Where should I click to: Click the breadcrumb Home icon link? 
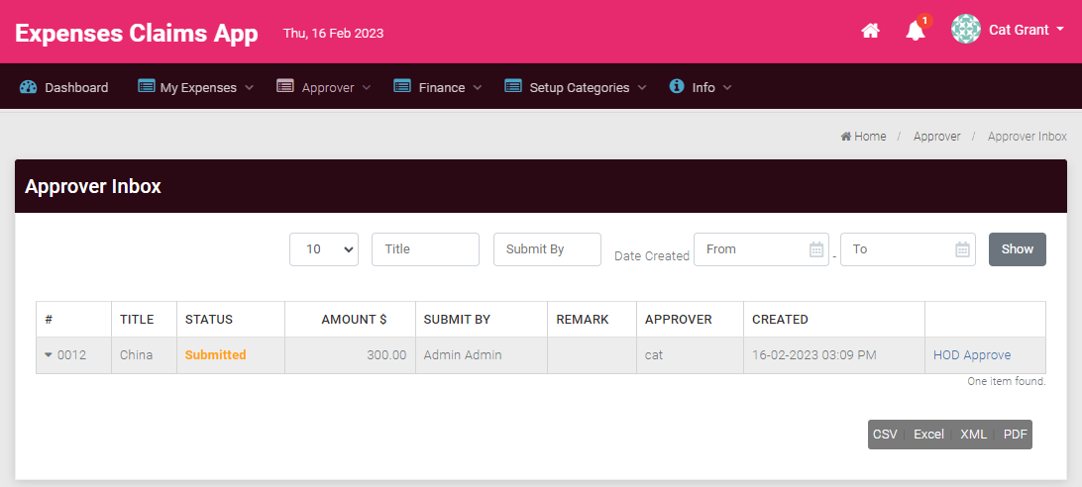coord(845,137)
